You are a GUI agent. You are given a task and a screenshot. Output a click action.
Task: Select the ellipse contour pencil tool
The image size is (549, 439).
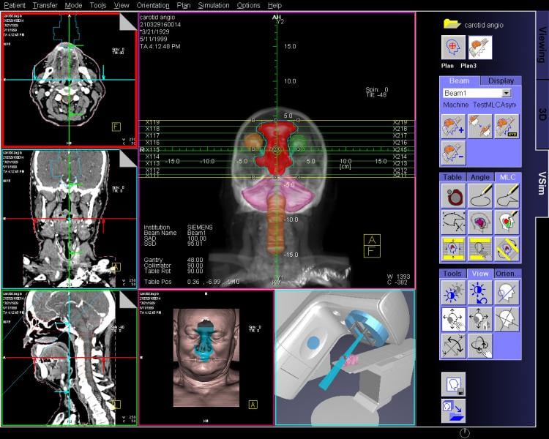480,196
